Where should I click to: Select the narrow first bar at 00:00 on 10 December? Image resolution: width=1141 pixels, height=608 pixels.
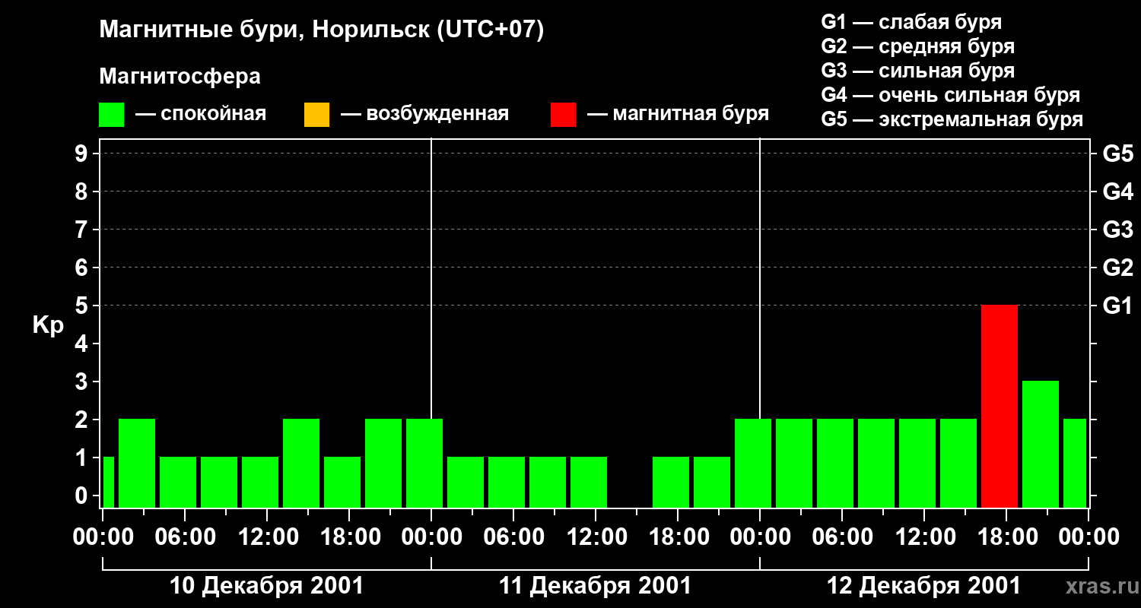(108, 482)
